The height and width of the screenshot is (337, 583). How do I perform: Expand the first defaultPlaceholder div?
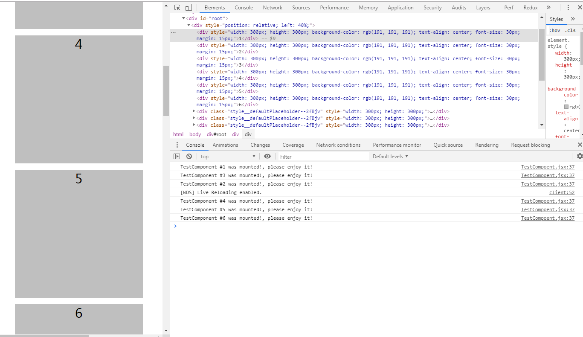point(194,111)
